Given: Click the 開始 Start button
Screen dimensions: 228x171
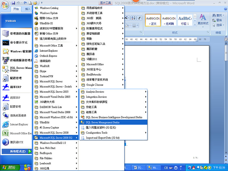Looking at the screenshot, I should [10, 168].
